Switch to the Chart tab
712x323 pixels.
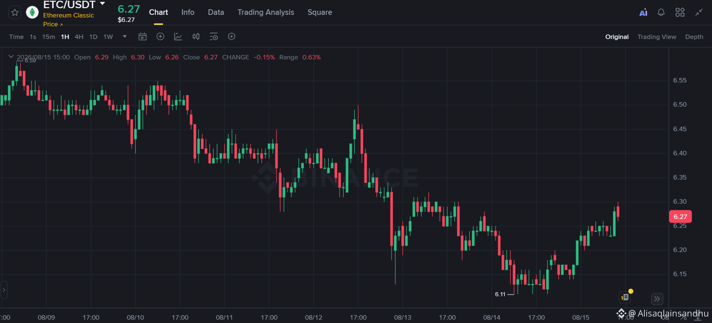click(159, 12)
